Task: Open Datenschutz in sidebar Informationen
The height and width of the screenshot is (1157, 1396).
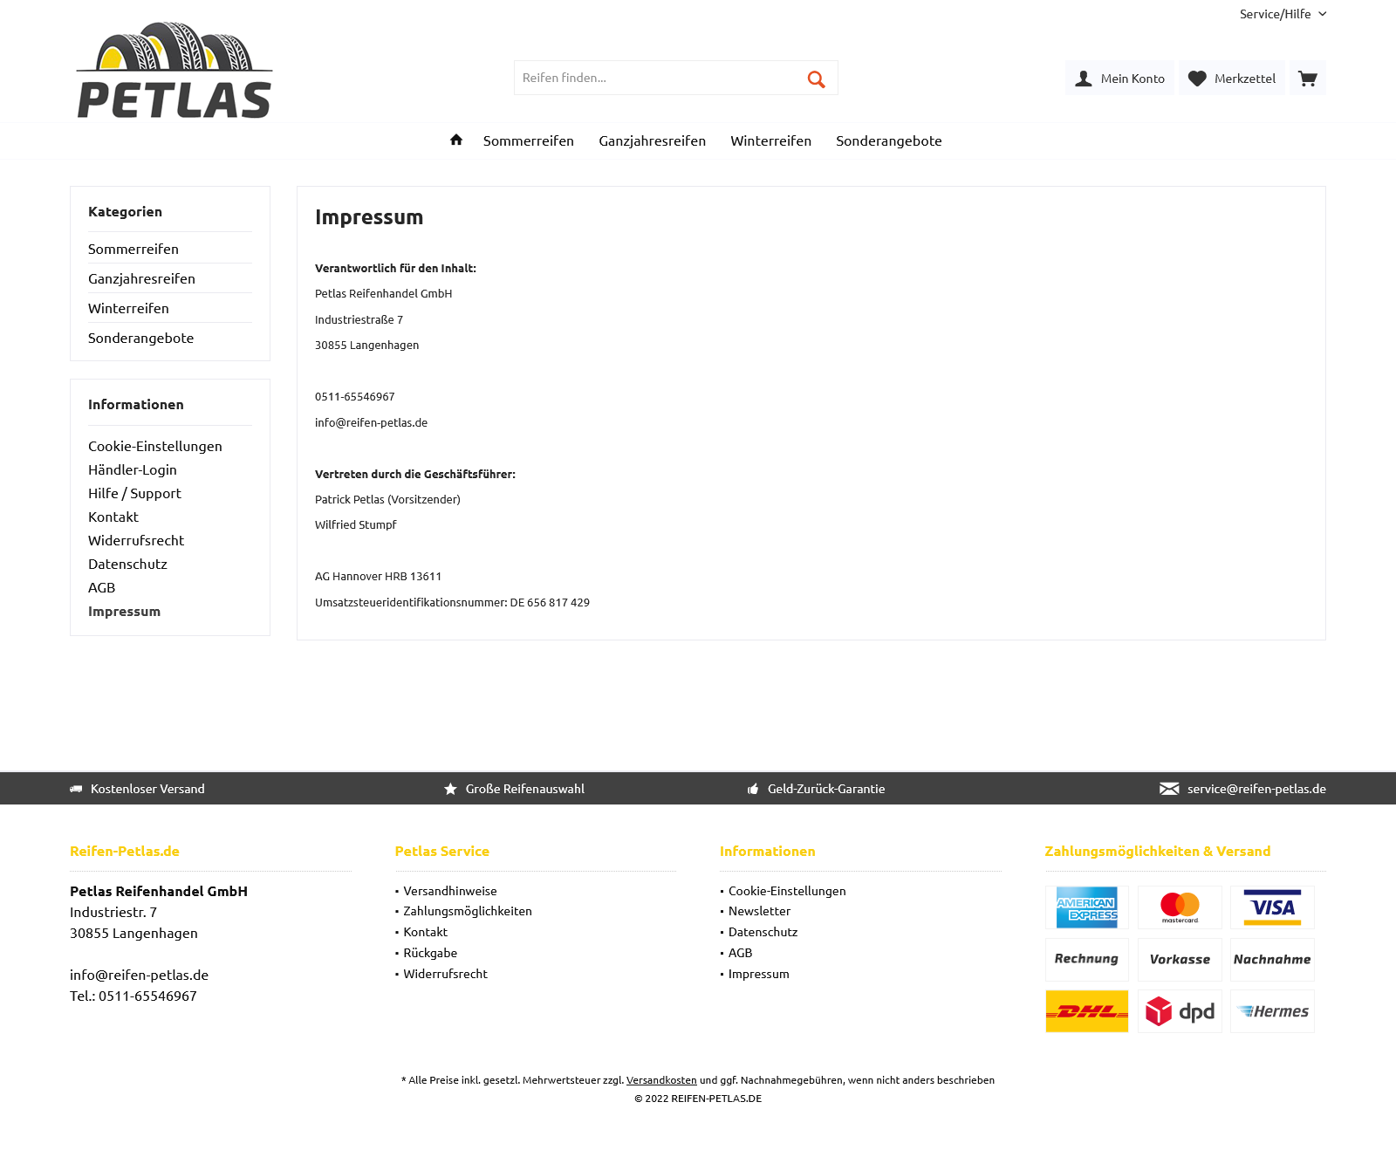Action: coord(127,564)
